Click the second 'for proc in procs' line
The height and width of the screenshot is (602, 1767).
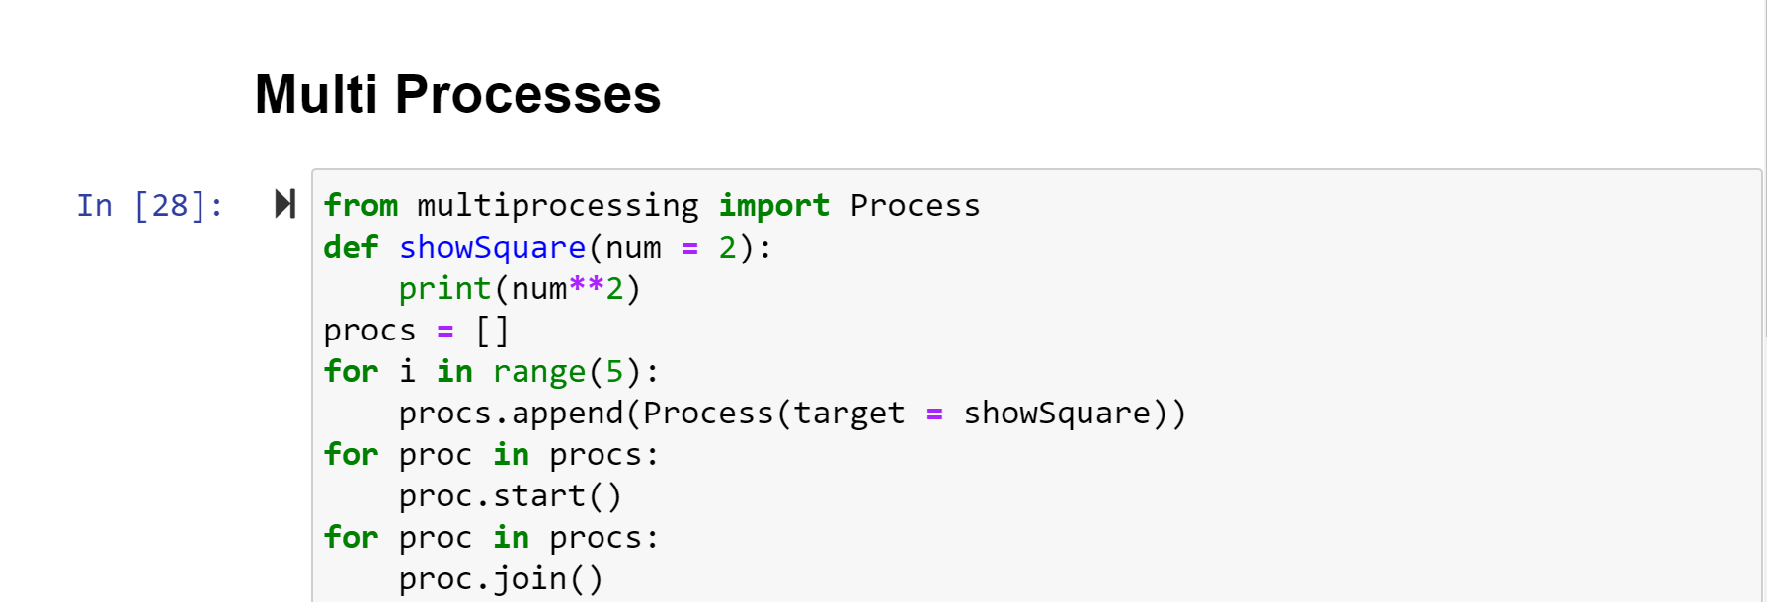(491, 537)
